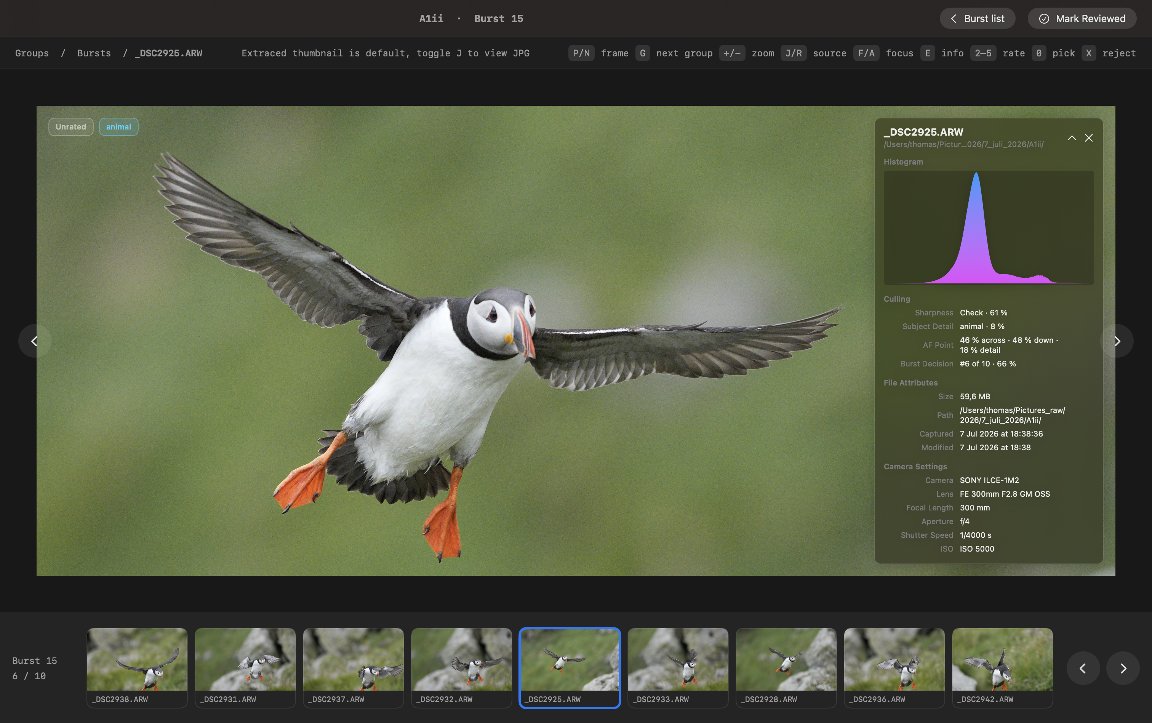Click the Shutter Speed value 1/4000 s
The height and width of the screenshot is (723, 1152).
tap(976, 536)
